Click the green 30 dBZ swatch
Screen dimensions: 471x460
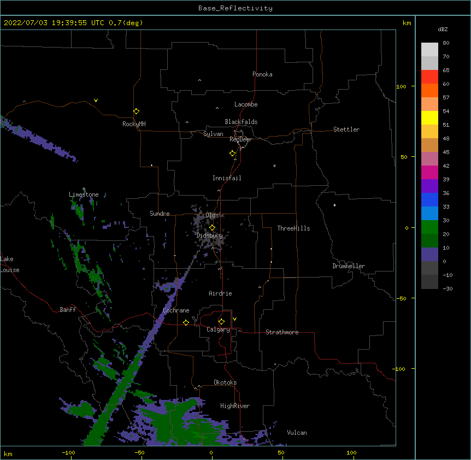tap(429, 227)
